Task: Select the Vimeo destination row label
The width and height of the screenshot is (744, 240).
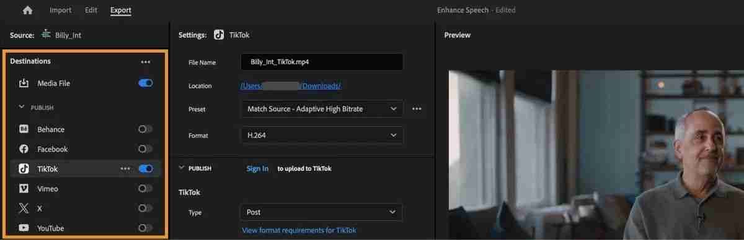Action: 48,188
